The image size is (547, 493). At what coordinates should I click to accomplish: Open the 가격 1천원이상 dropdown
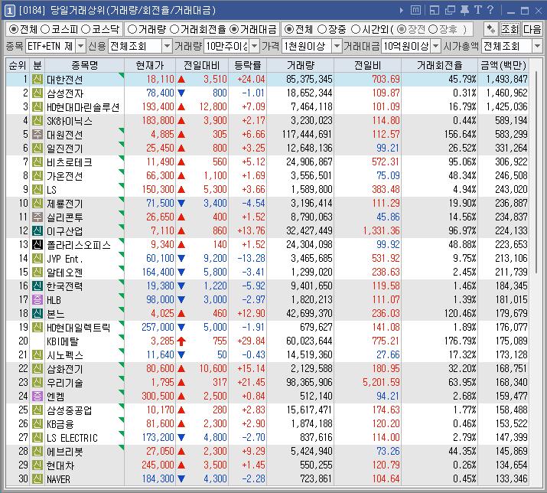click(x=337, y=46)
